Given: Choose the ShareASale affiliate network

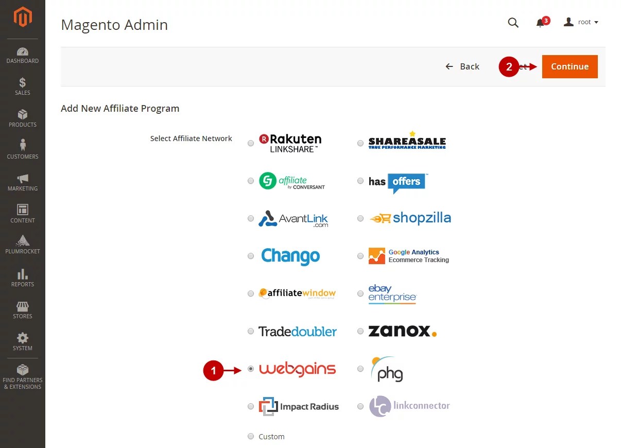Looking at the screenshot, I should [360, 143].
